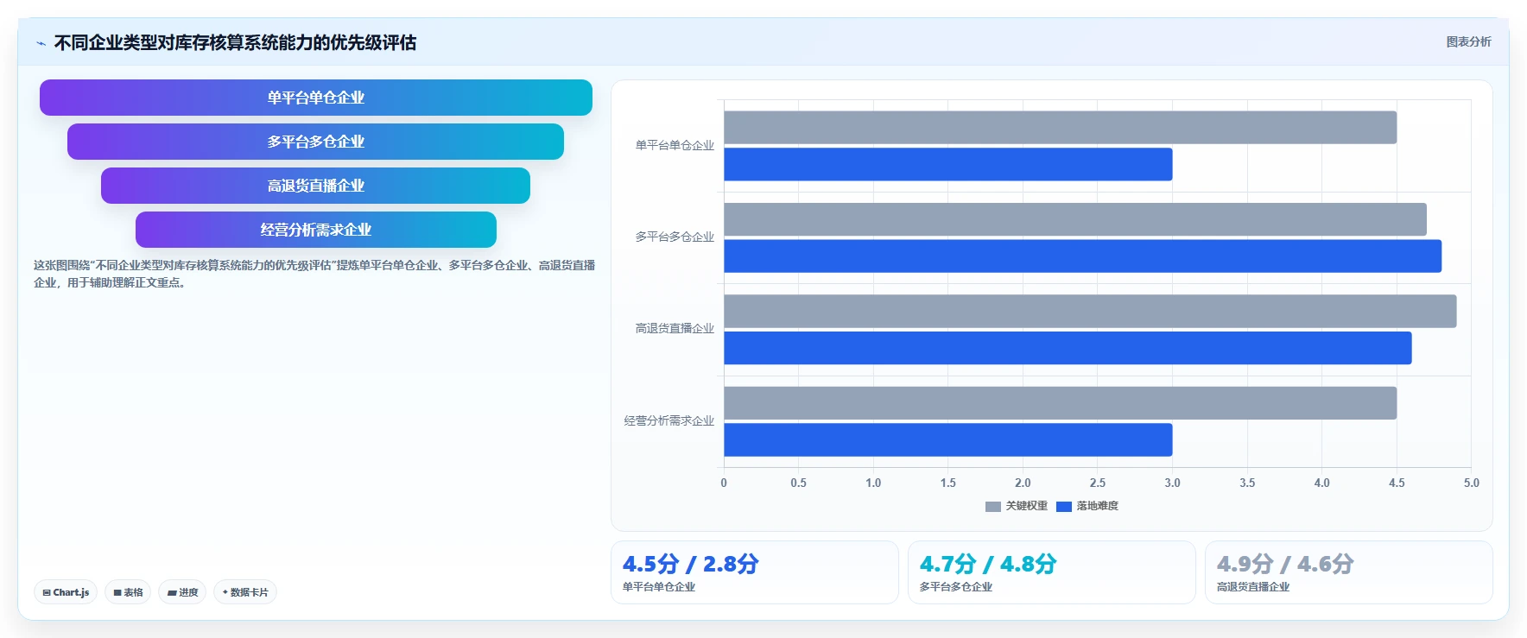Click the chart title 不同企业类型对库存核算系统能力的优先级评估
The width and height of the screenshot is (1527, 638).
coord(235,42)
